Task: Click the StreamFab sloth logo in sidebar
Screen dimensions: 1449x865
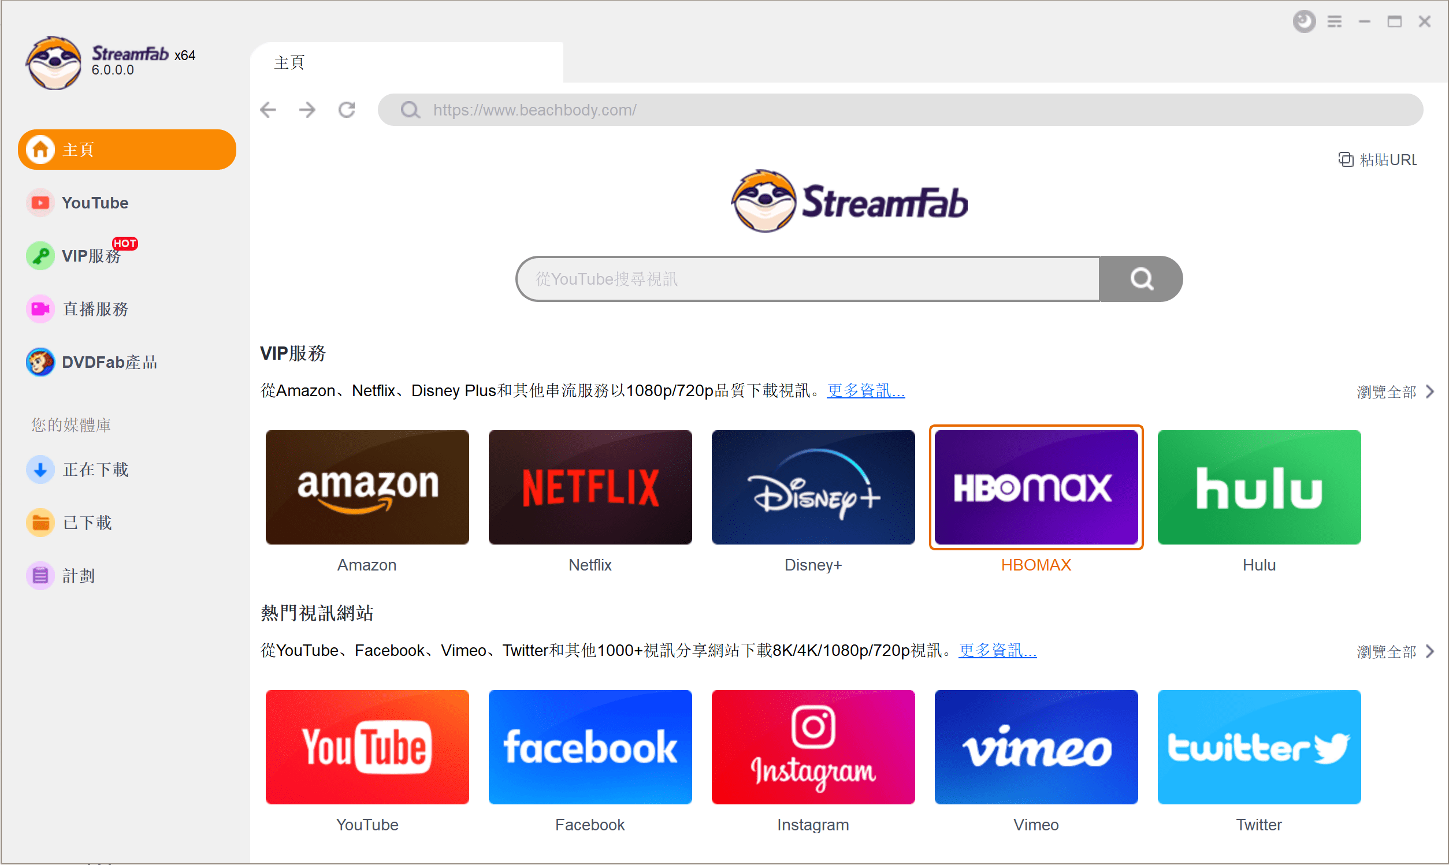Action: pyautogui.click(x=53, y=62)
